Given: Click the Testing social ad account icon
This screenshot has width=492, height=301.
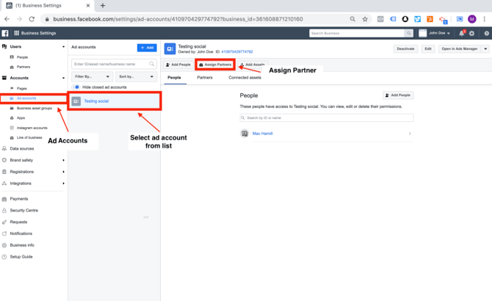Looking at the screenshot, I should [x=76, y=101].
